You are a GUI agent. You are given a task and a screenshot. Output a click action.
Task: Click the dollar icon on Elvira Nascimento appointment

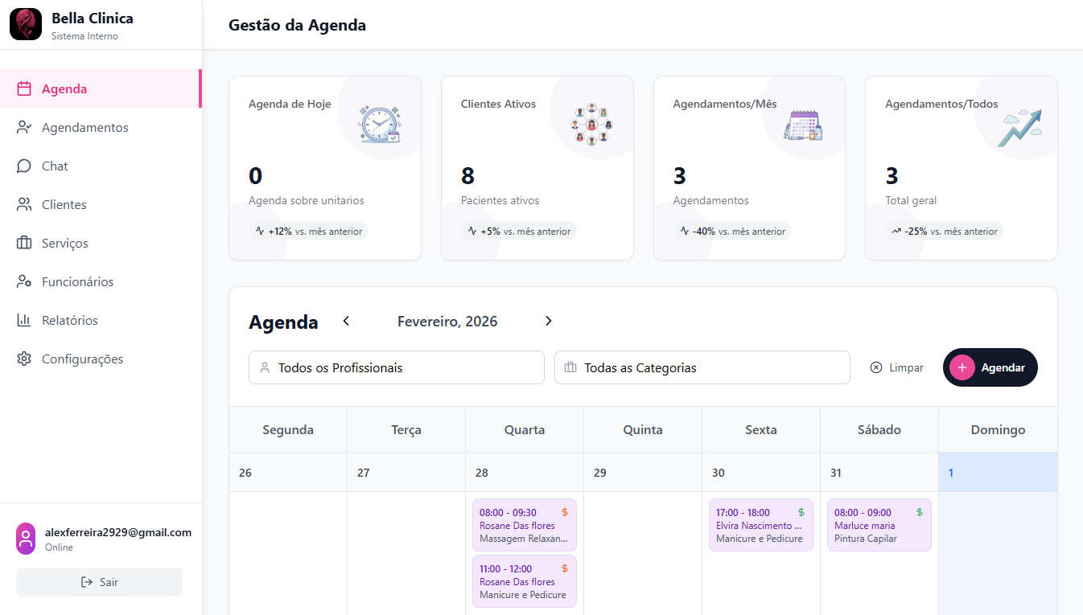801,512
